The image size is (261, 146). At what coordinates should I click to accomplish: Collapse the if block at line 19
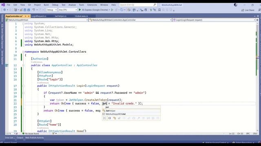[23, 93]
